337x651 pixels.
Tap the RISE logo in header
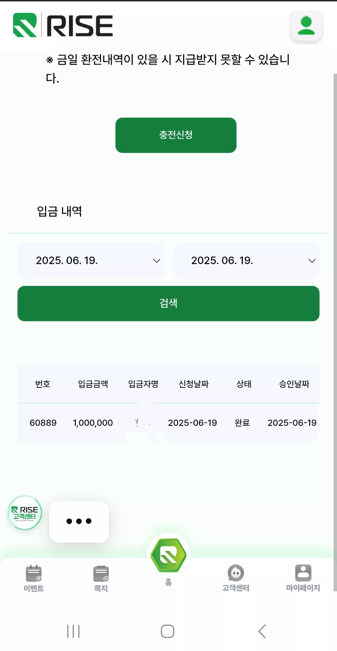(63, 25)
